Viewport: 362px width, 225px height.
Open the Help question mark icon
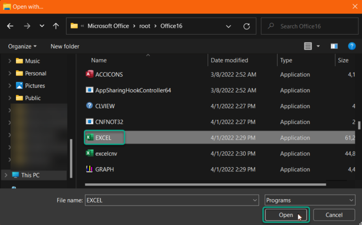click(352, 46)
